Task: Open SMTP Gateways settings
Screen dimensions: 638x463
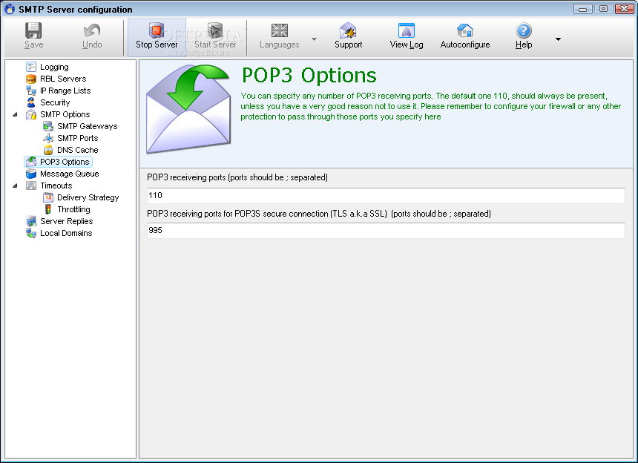Action: tap(87, 126)
